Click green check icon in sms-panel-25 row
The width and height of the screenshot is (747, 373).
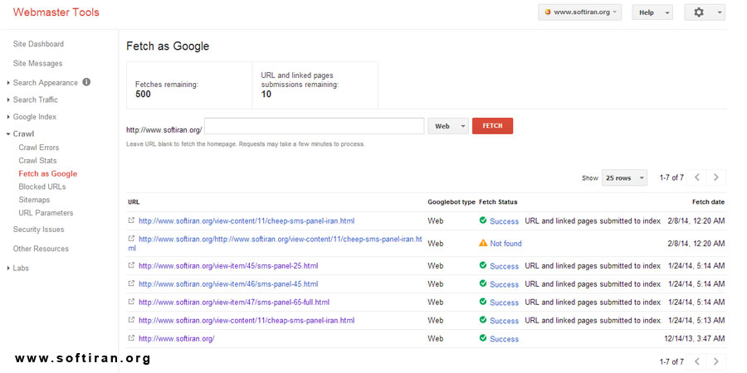(483, 265)
